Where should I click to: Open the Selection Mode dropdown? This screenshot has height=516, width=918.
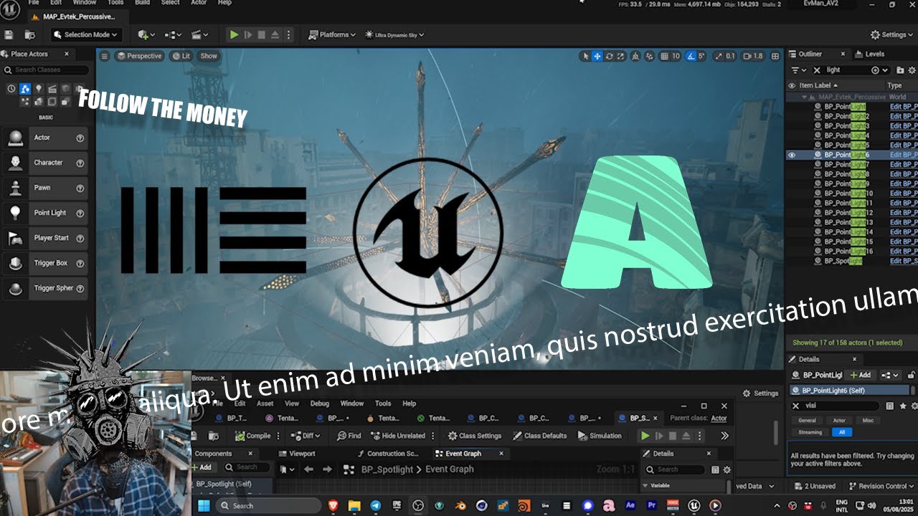click(x=86, y=34)
